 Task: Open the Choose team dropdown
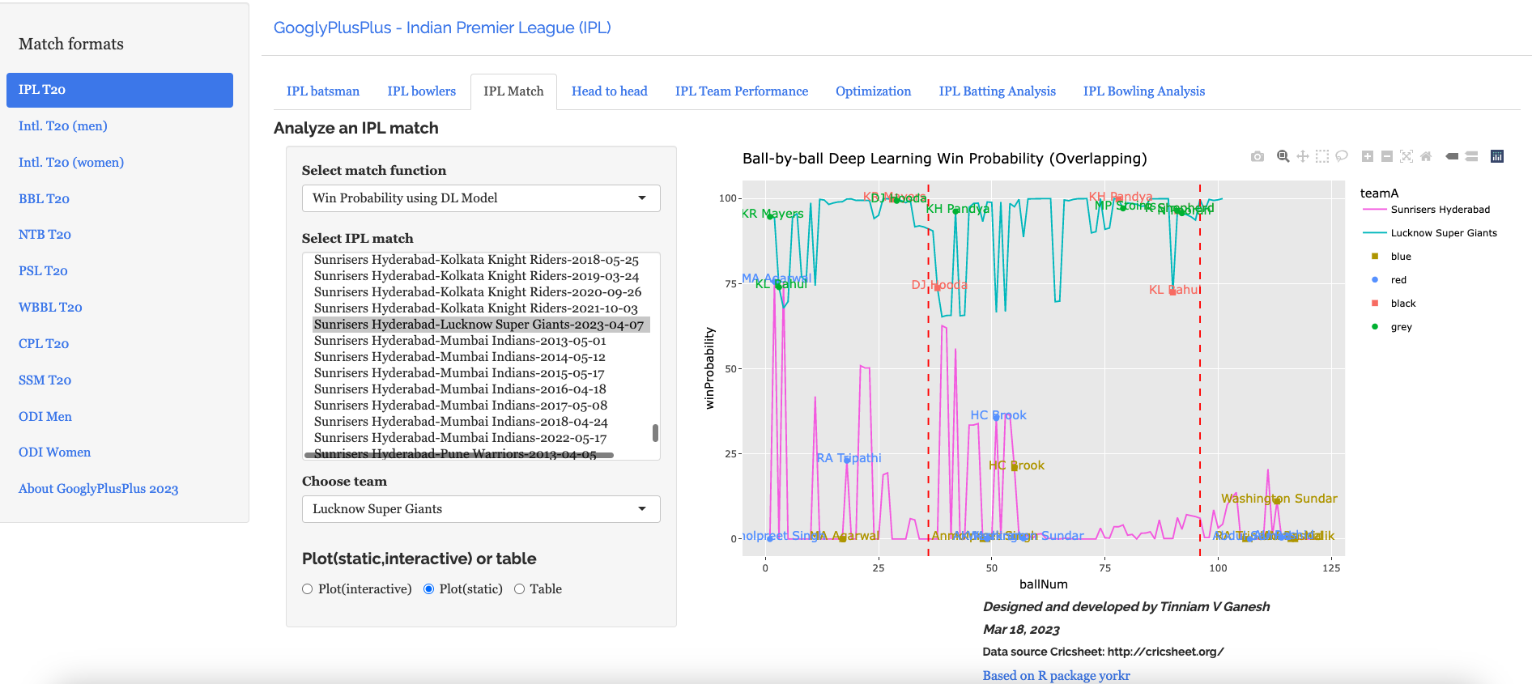(481, 509)
